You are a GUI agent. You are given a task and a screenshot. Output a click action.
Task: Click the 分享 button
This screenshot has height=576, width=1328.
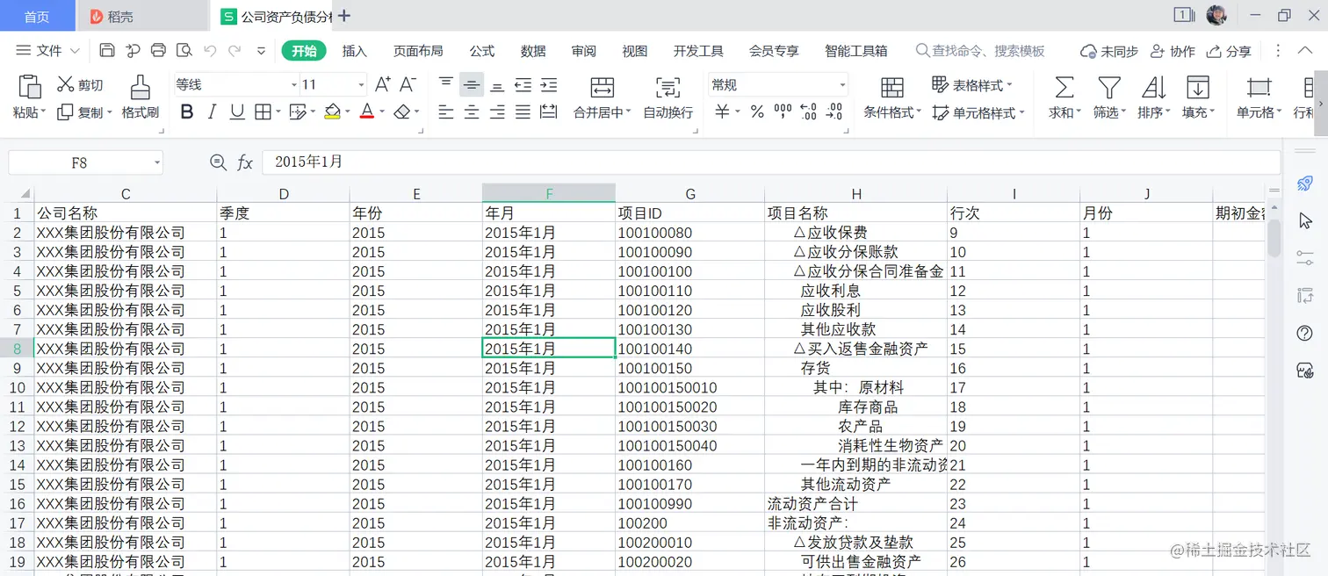[x=1236, y=51]
